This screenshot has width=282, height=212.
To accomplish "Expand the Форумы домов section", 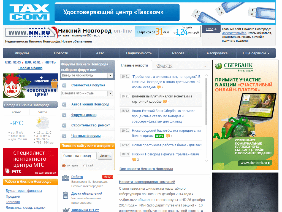I will click(64, 115).
